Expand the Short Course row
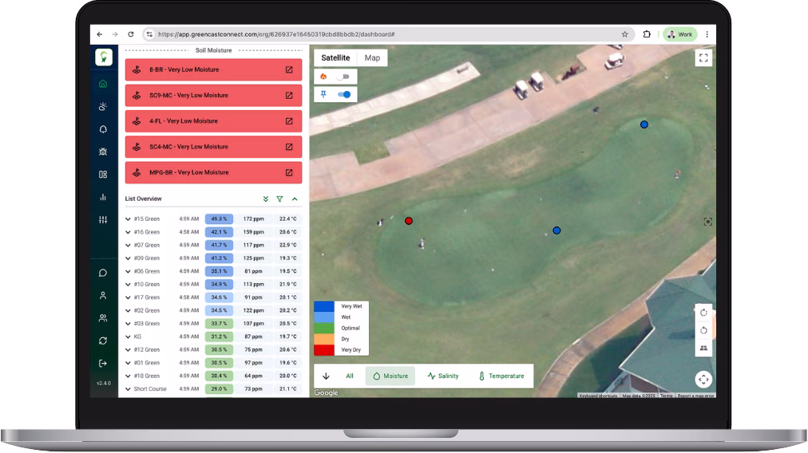Screen dimensions: 808x453 click(x=128, y=389)
